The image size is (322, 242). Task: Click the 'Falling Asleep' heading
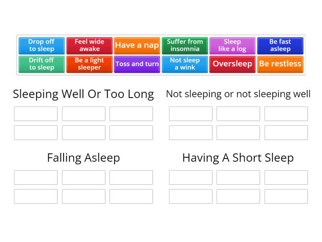point(83,158)
